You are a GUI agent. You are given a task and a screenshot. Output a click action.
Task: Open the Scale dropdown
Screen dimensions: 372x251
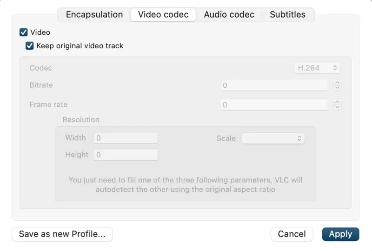[273, 138]
